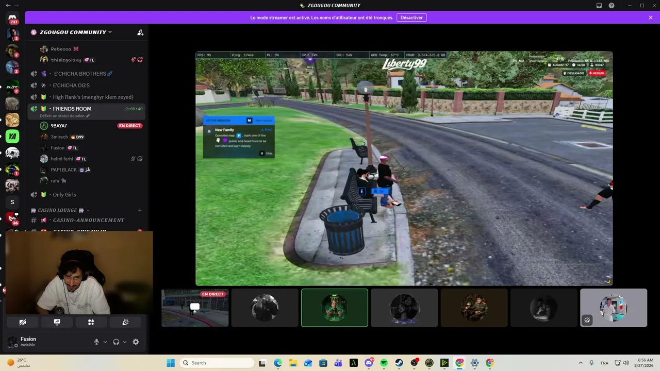Go back with the title bar arrow
This screenshot has height=371, width=660.
[8, 6]
